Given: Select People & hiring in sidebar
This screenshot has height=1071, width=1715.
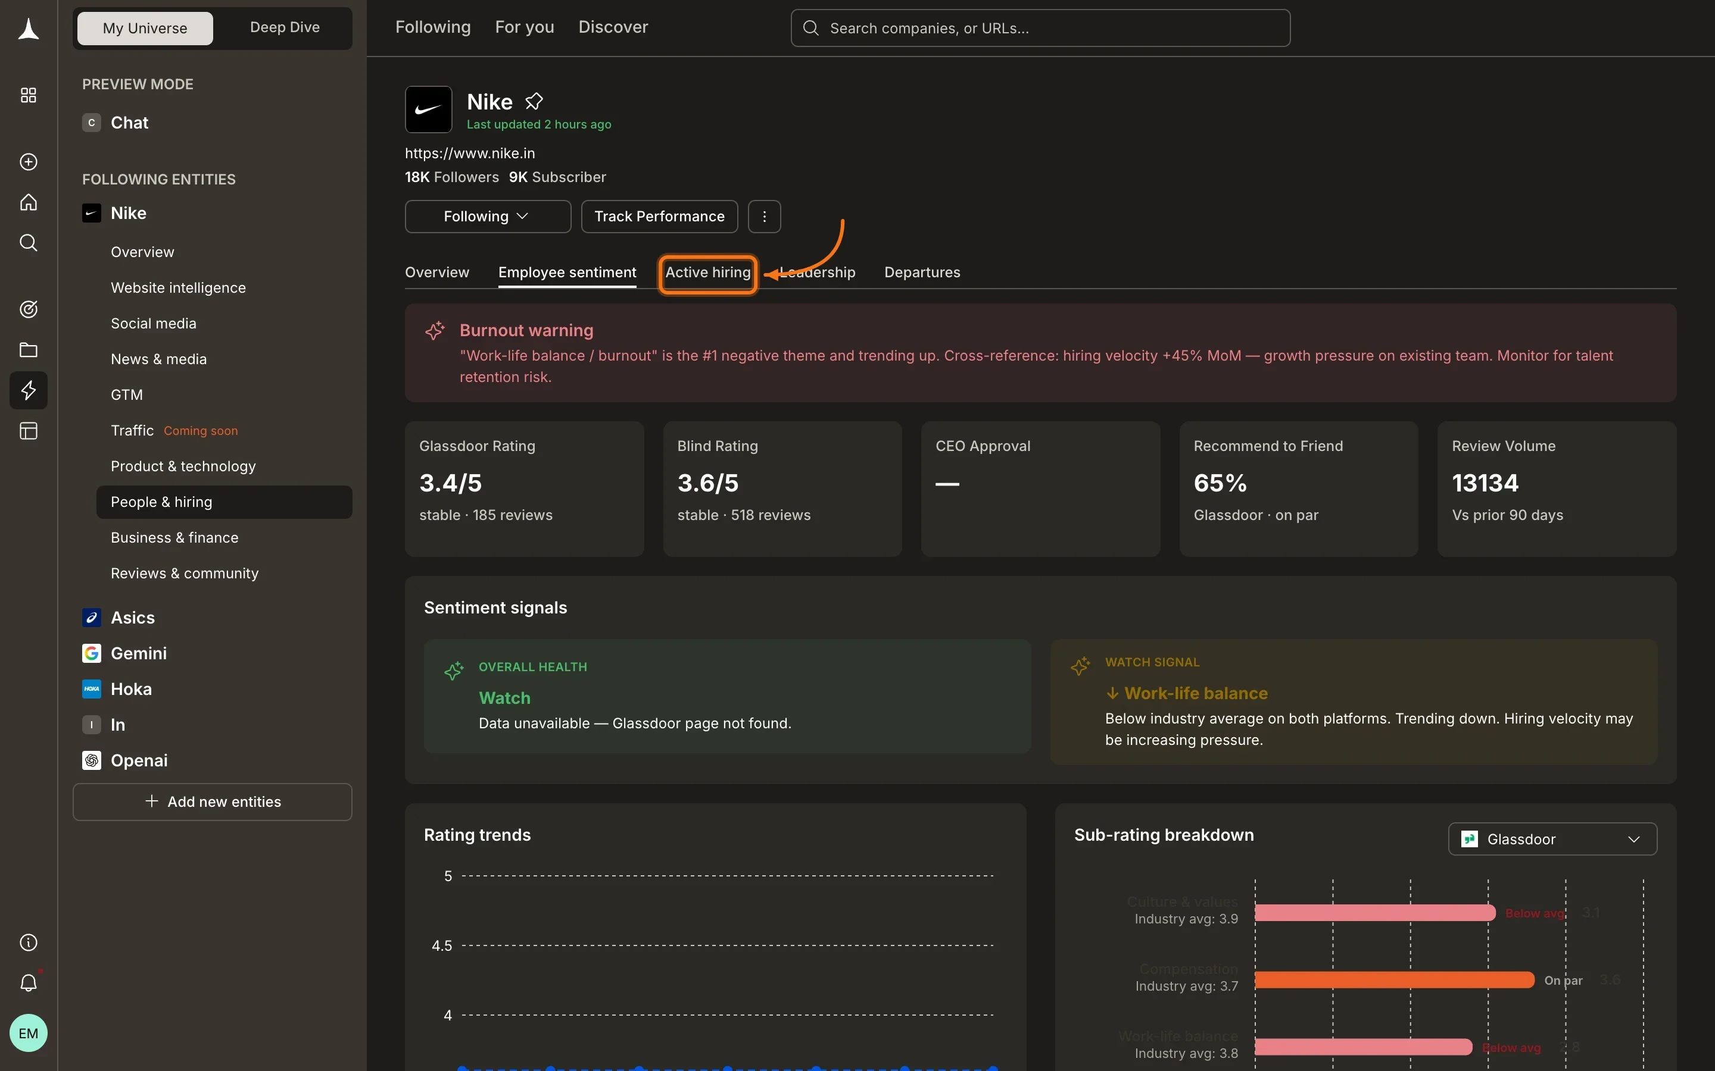Looking at the screenshot, I should pos(224,502).
